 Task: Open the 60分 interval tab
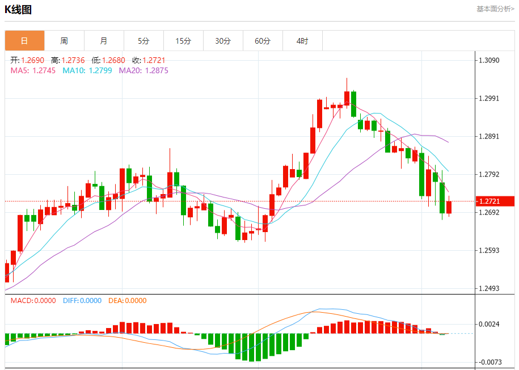263,41
